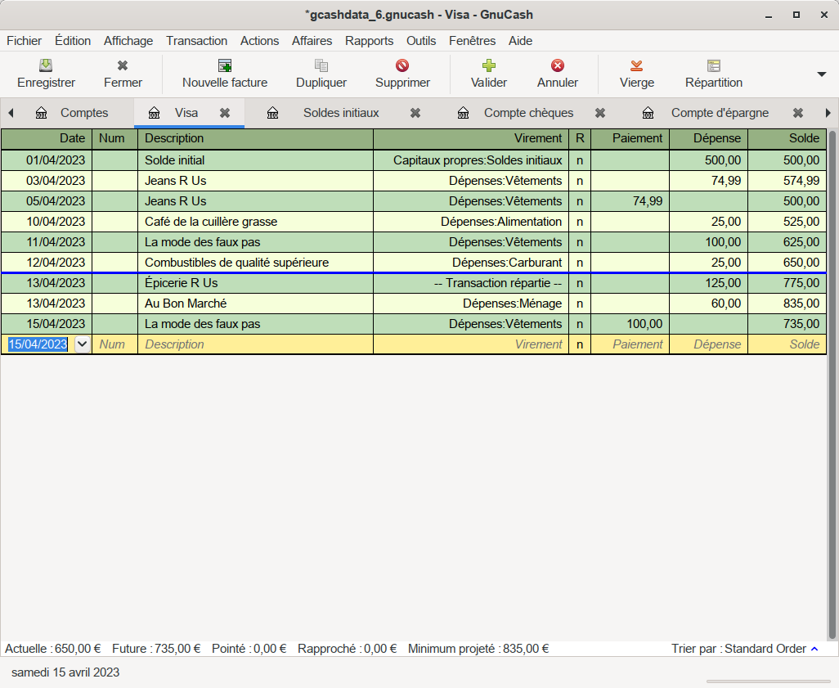Toggle reconcile flag on Au Bon Marché row
This screenshot has width=839, height=688.
click(x=580, y=304)
